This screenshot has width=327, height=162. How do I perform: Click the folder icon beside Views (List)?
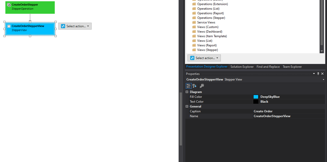194,41
